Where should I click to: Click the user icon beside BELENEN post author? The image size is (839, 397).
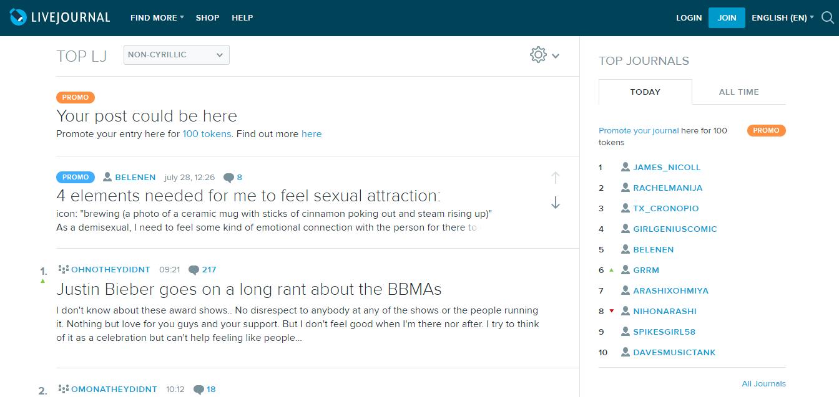point(107,177)
